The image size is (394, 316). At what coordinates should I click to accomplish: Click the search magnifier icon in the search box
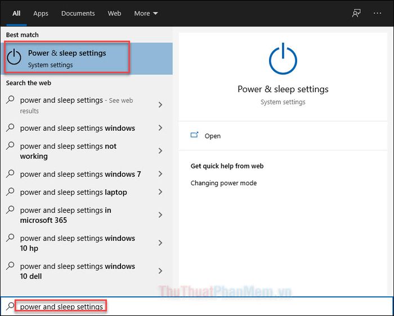click(x=10, y=306)
